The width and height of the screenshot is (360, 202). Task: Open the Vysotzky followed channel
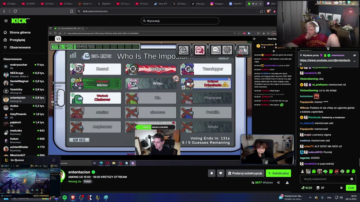(24, 91)
